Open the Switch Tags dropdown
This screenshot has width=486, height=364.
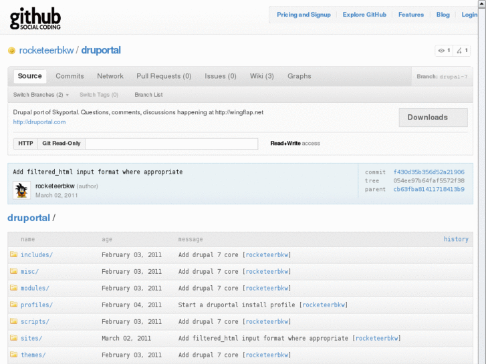coord(98,95)
